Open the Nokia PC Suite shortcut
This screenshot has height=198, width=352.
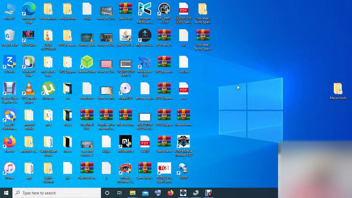point(29,66)
